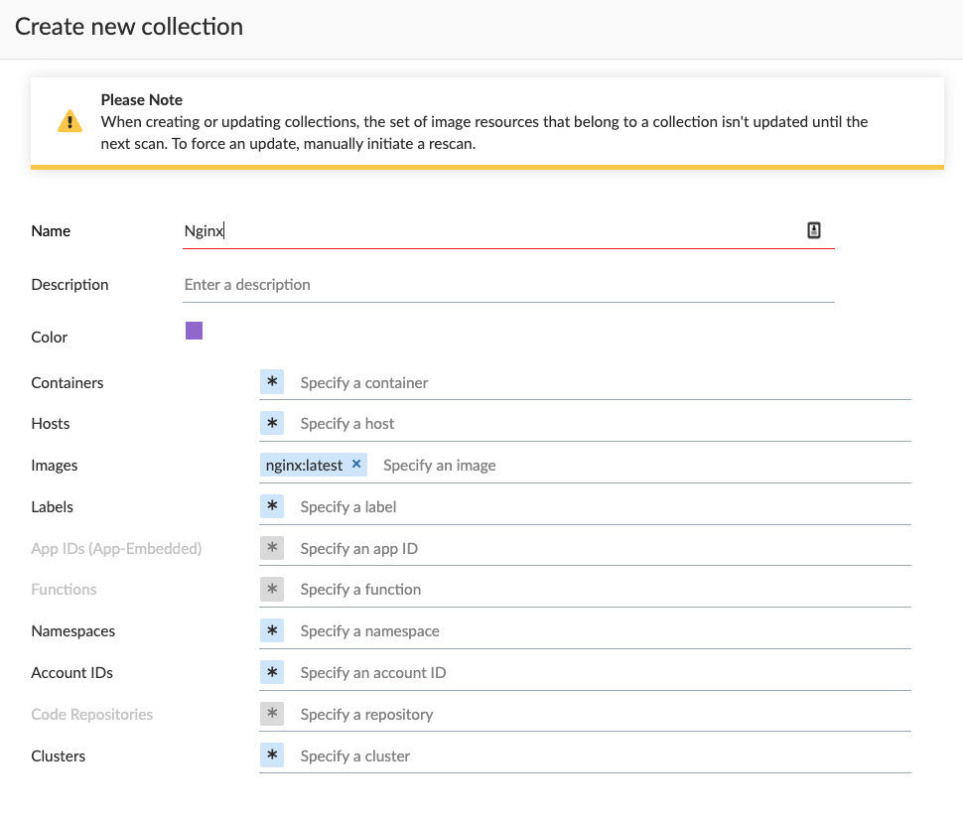The image size is (963, 822).
Task: Click the Clusters label
Action: [59, 756]
